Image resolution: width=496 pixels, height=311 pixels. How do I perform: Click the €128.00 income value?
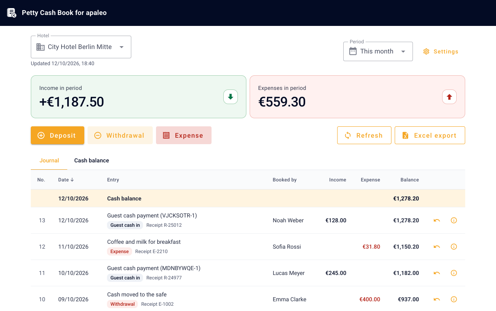336,220
